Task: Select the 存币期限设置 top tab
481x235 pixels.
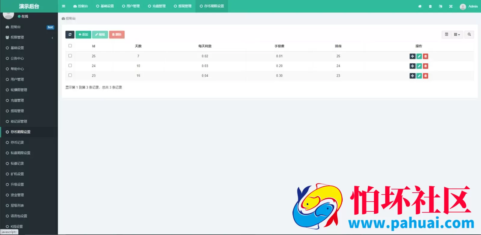Action: tap(212, 6)
